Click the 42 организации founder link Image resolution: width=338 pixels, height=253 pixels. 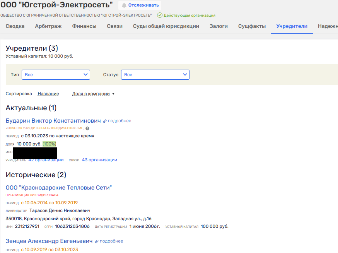[46, 160]
